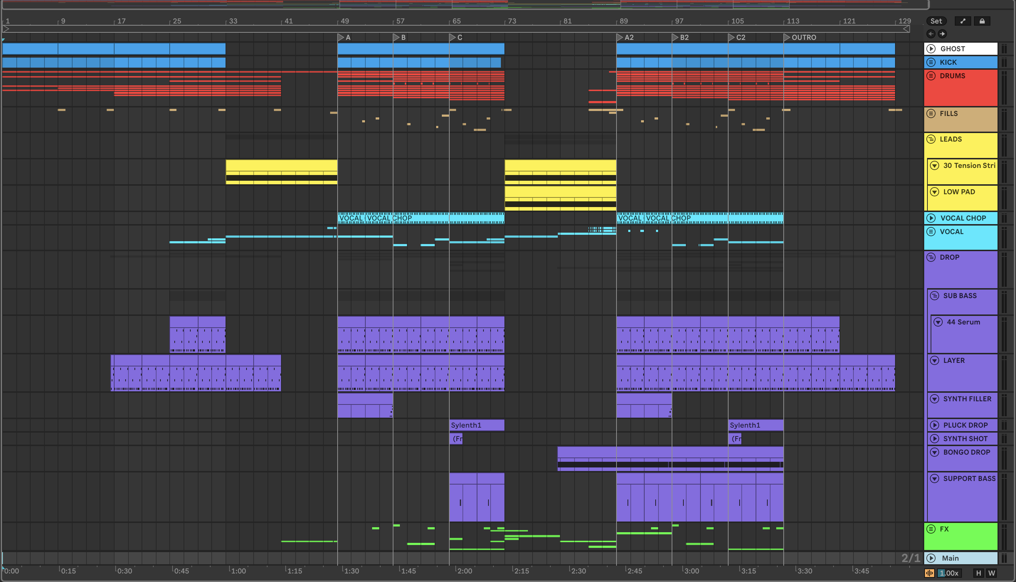
Task: Toggle the W width-fit button
Action: click(991, 573)
